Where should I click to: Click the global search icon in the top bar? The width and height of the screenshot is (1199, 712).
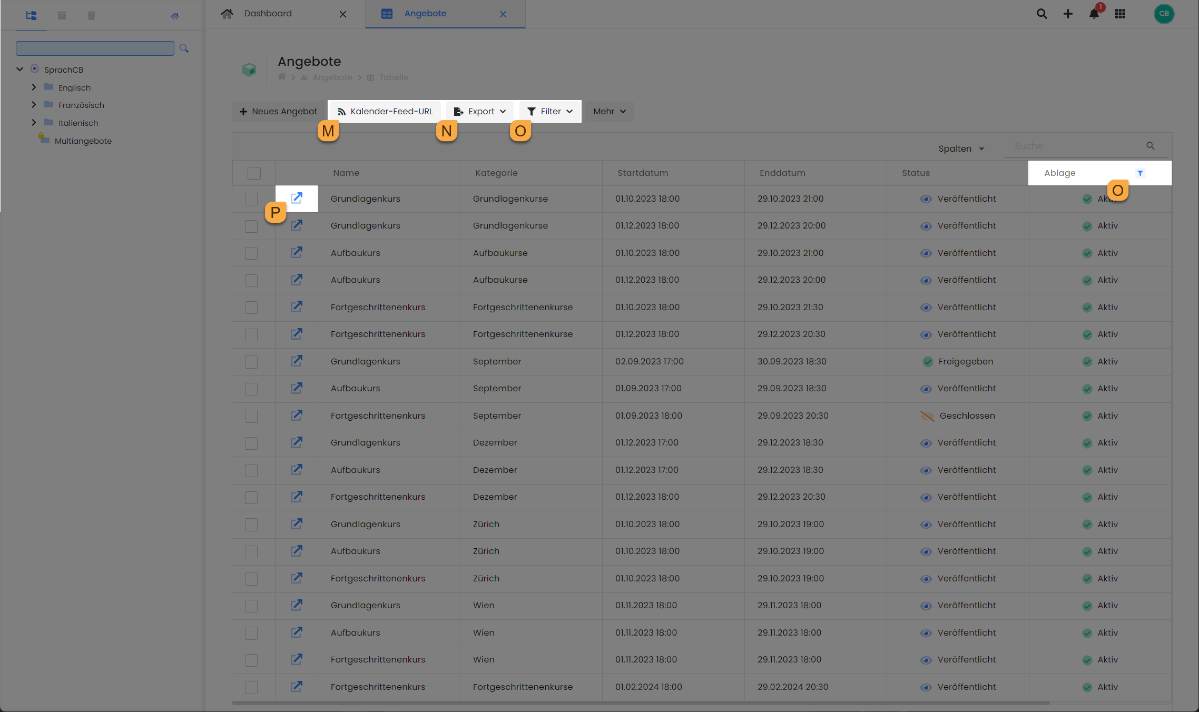(1041, 14)
